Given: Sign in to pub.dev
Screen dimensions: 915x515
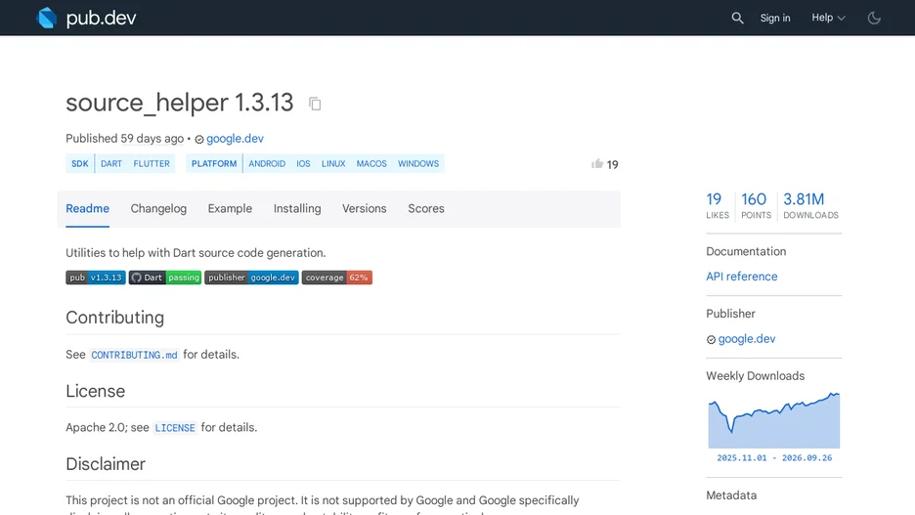Looking at the screenshot, I should 775,19.
